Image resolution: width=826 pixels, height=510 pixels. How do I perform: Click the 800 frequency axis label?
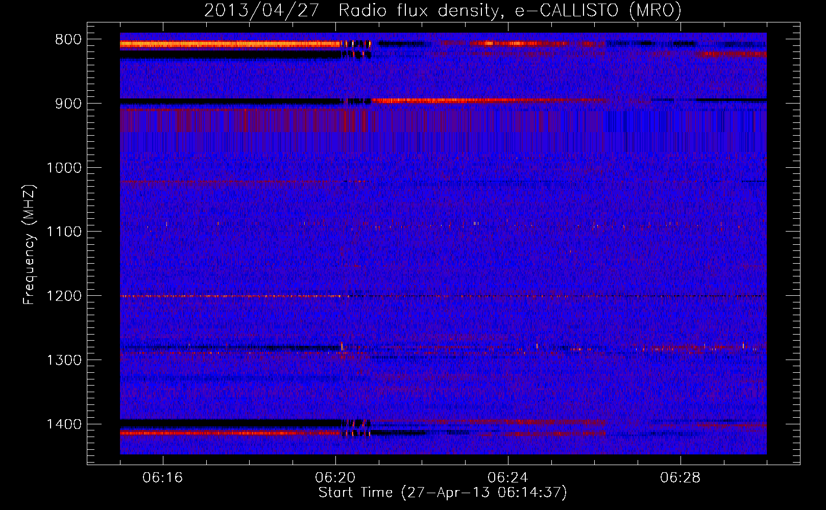pos(68,40)
